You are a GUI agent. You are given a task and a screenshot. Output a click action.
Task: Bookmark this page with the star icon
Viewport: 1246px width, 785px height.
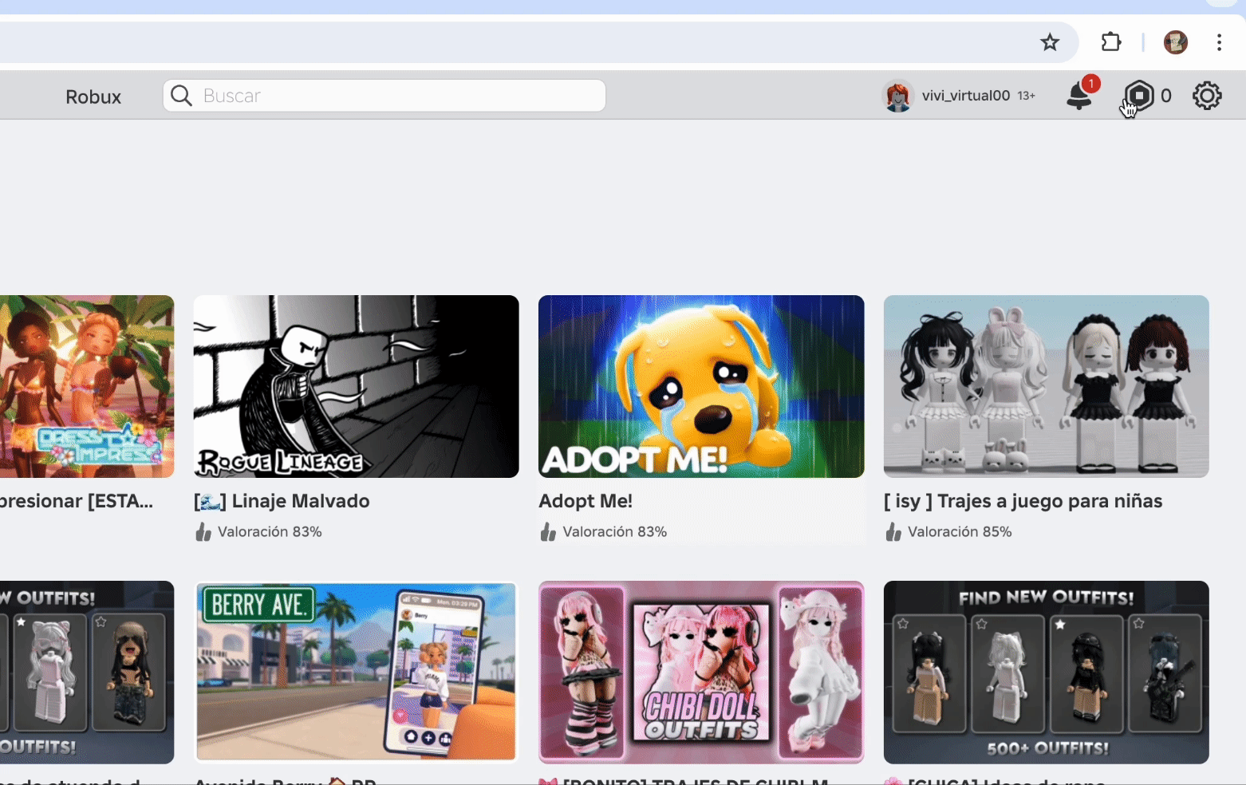tap(1050, 42)
